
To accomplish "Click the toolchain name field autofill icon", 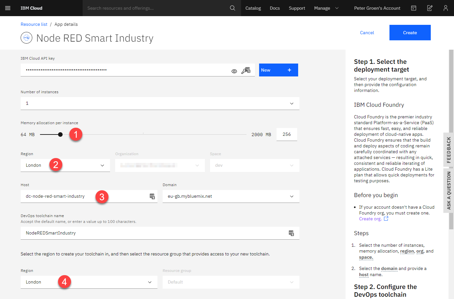I will 291,233.
